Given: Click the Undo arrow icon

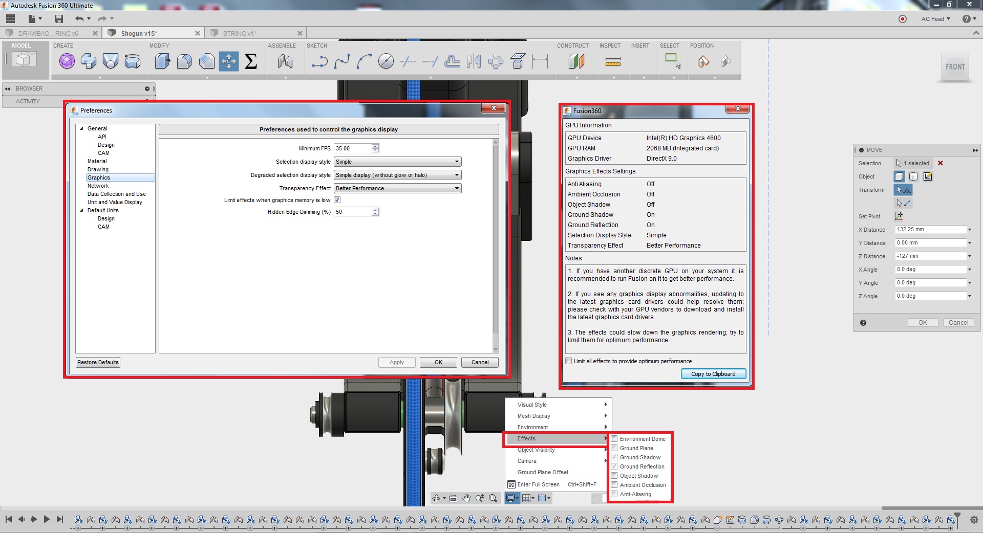Looking at the screenshot, I should click(79, 19).
